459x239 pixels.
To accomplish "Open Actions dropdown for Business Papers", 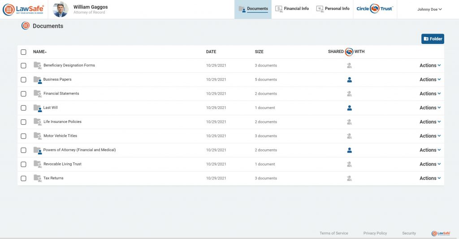I will [x=430, y=79].
